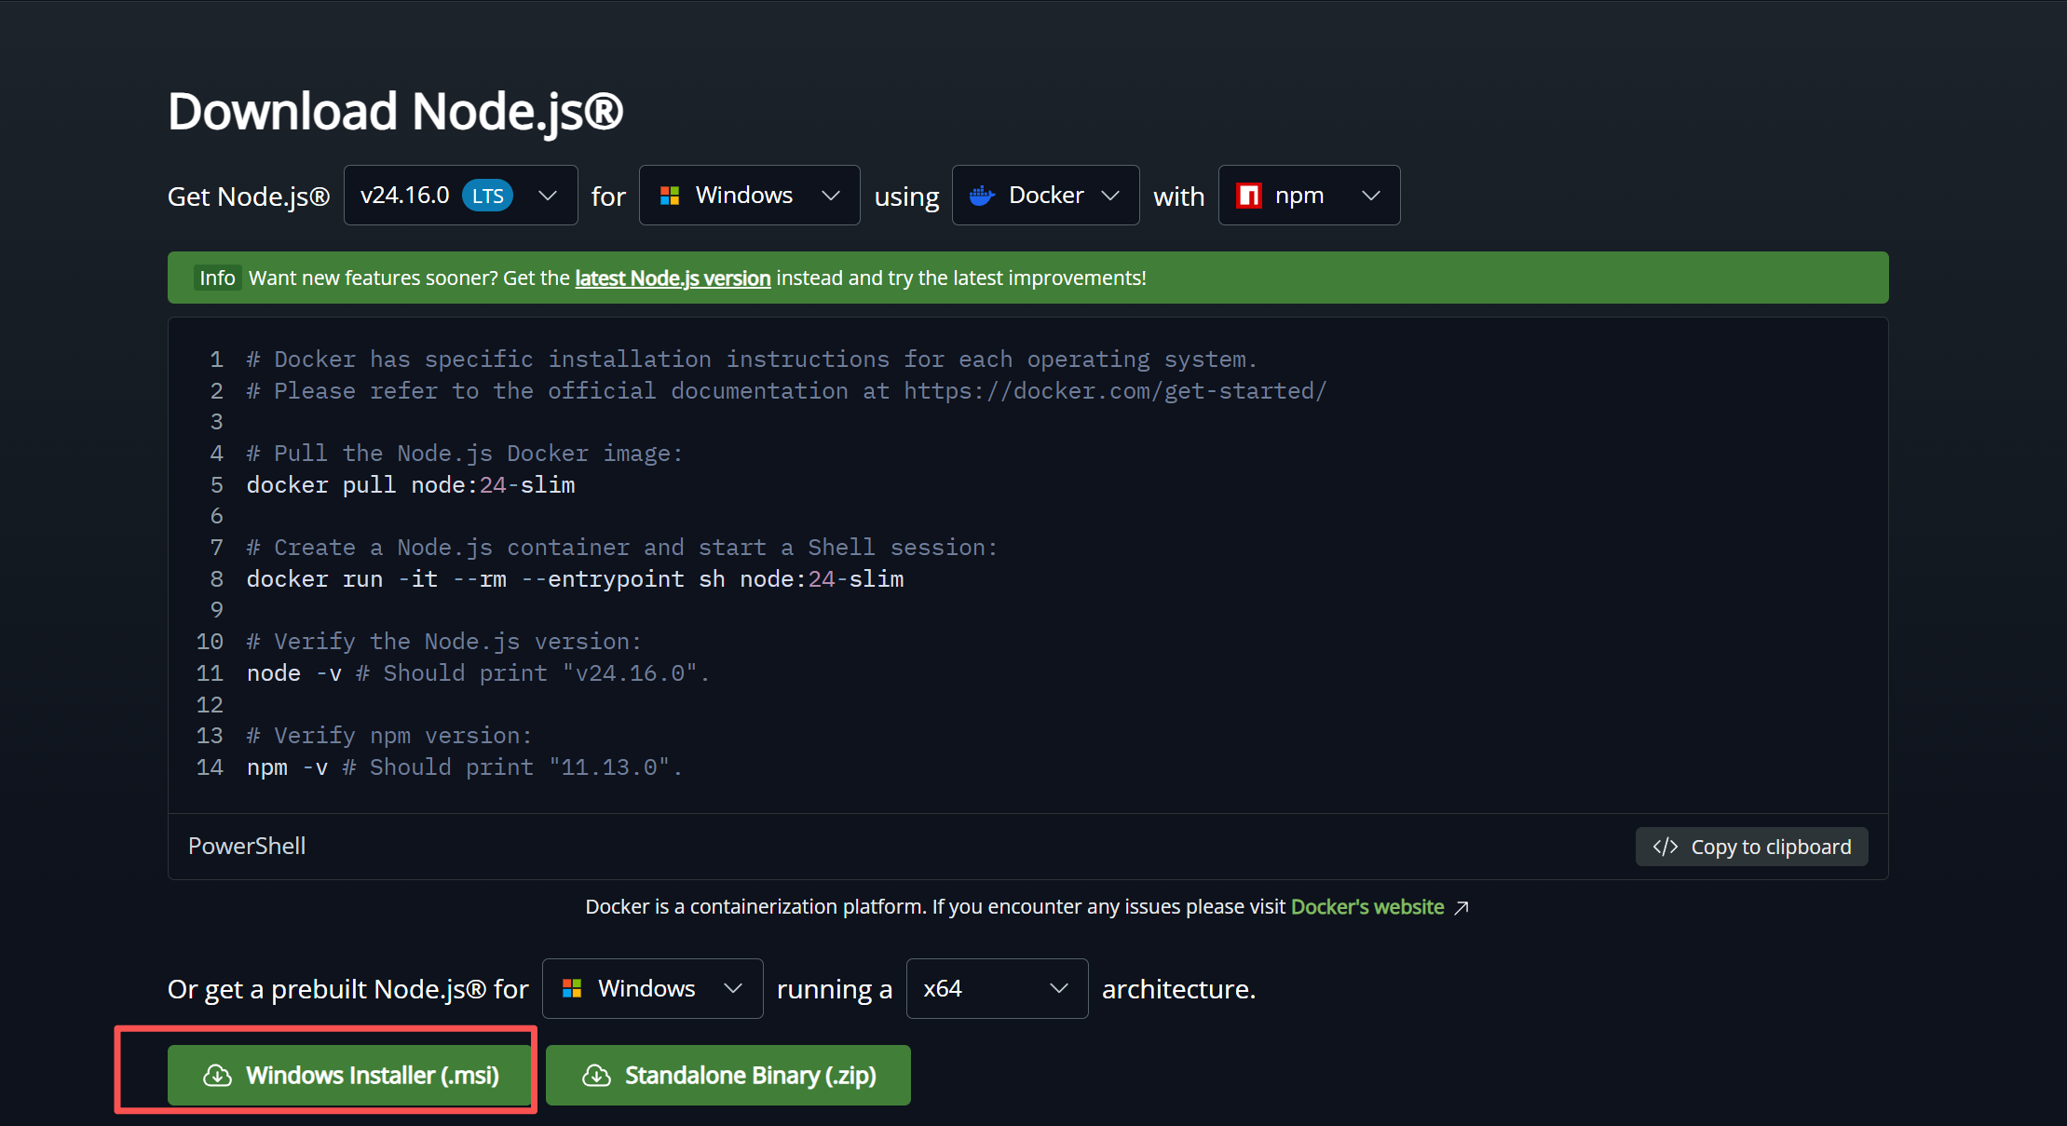Click the 'node -v' code line

pyautogui.click(x=478, y=673)
